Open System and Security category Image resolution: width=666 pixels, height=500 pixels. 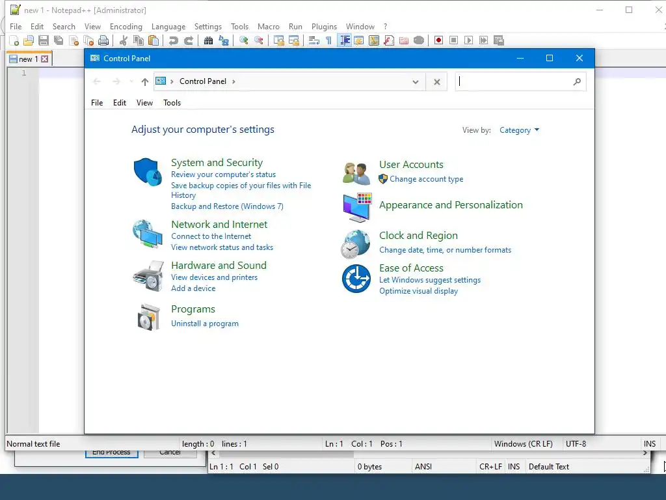pos(217,162)
